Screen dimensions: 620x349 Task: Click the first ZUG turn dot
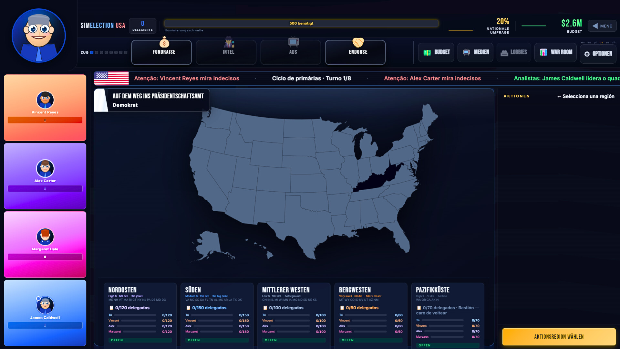[92, 52]
